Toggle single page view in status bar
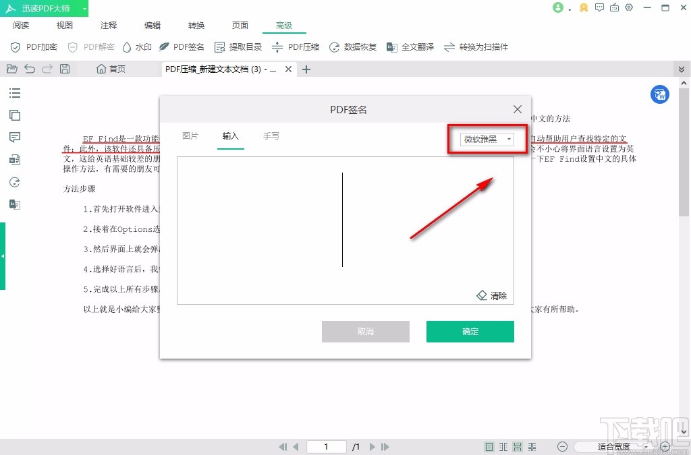Screen dimensions: 691x455 tap(489, 446)
